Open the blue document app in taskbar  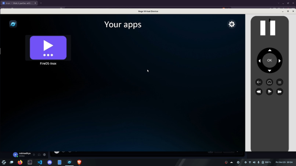[x=59, y=162]
